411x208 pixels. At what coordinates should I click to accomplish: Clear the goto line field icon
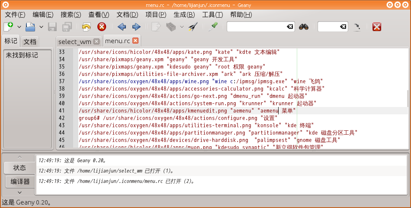coord(343,27)
